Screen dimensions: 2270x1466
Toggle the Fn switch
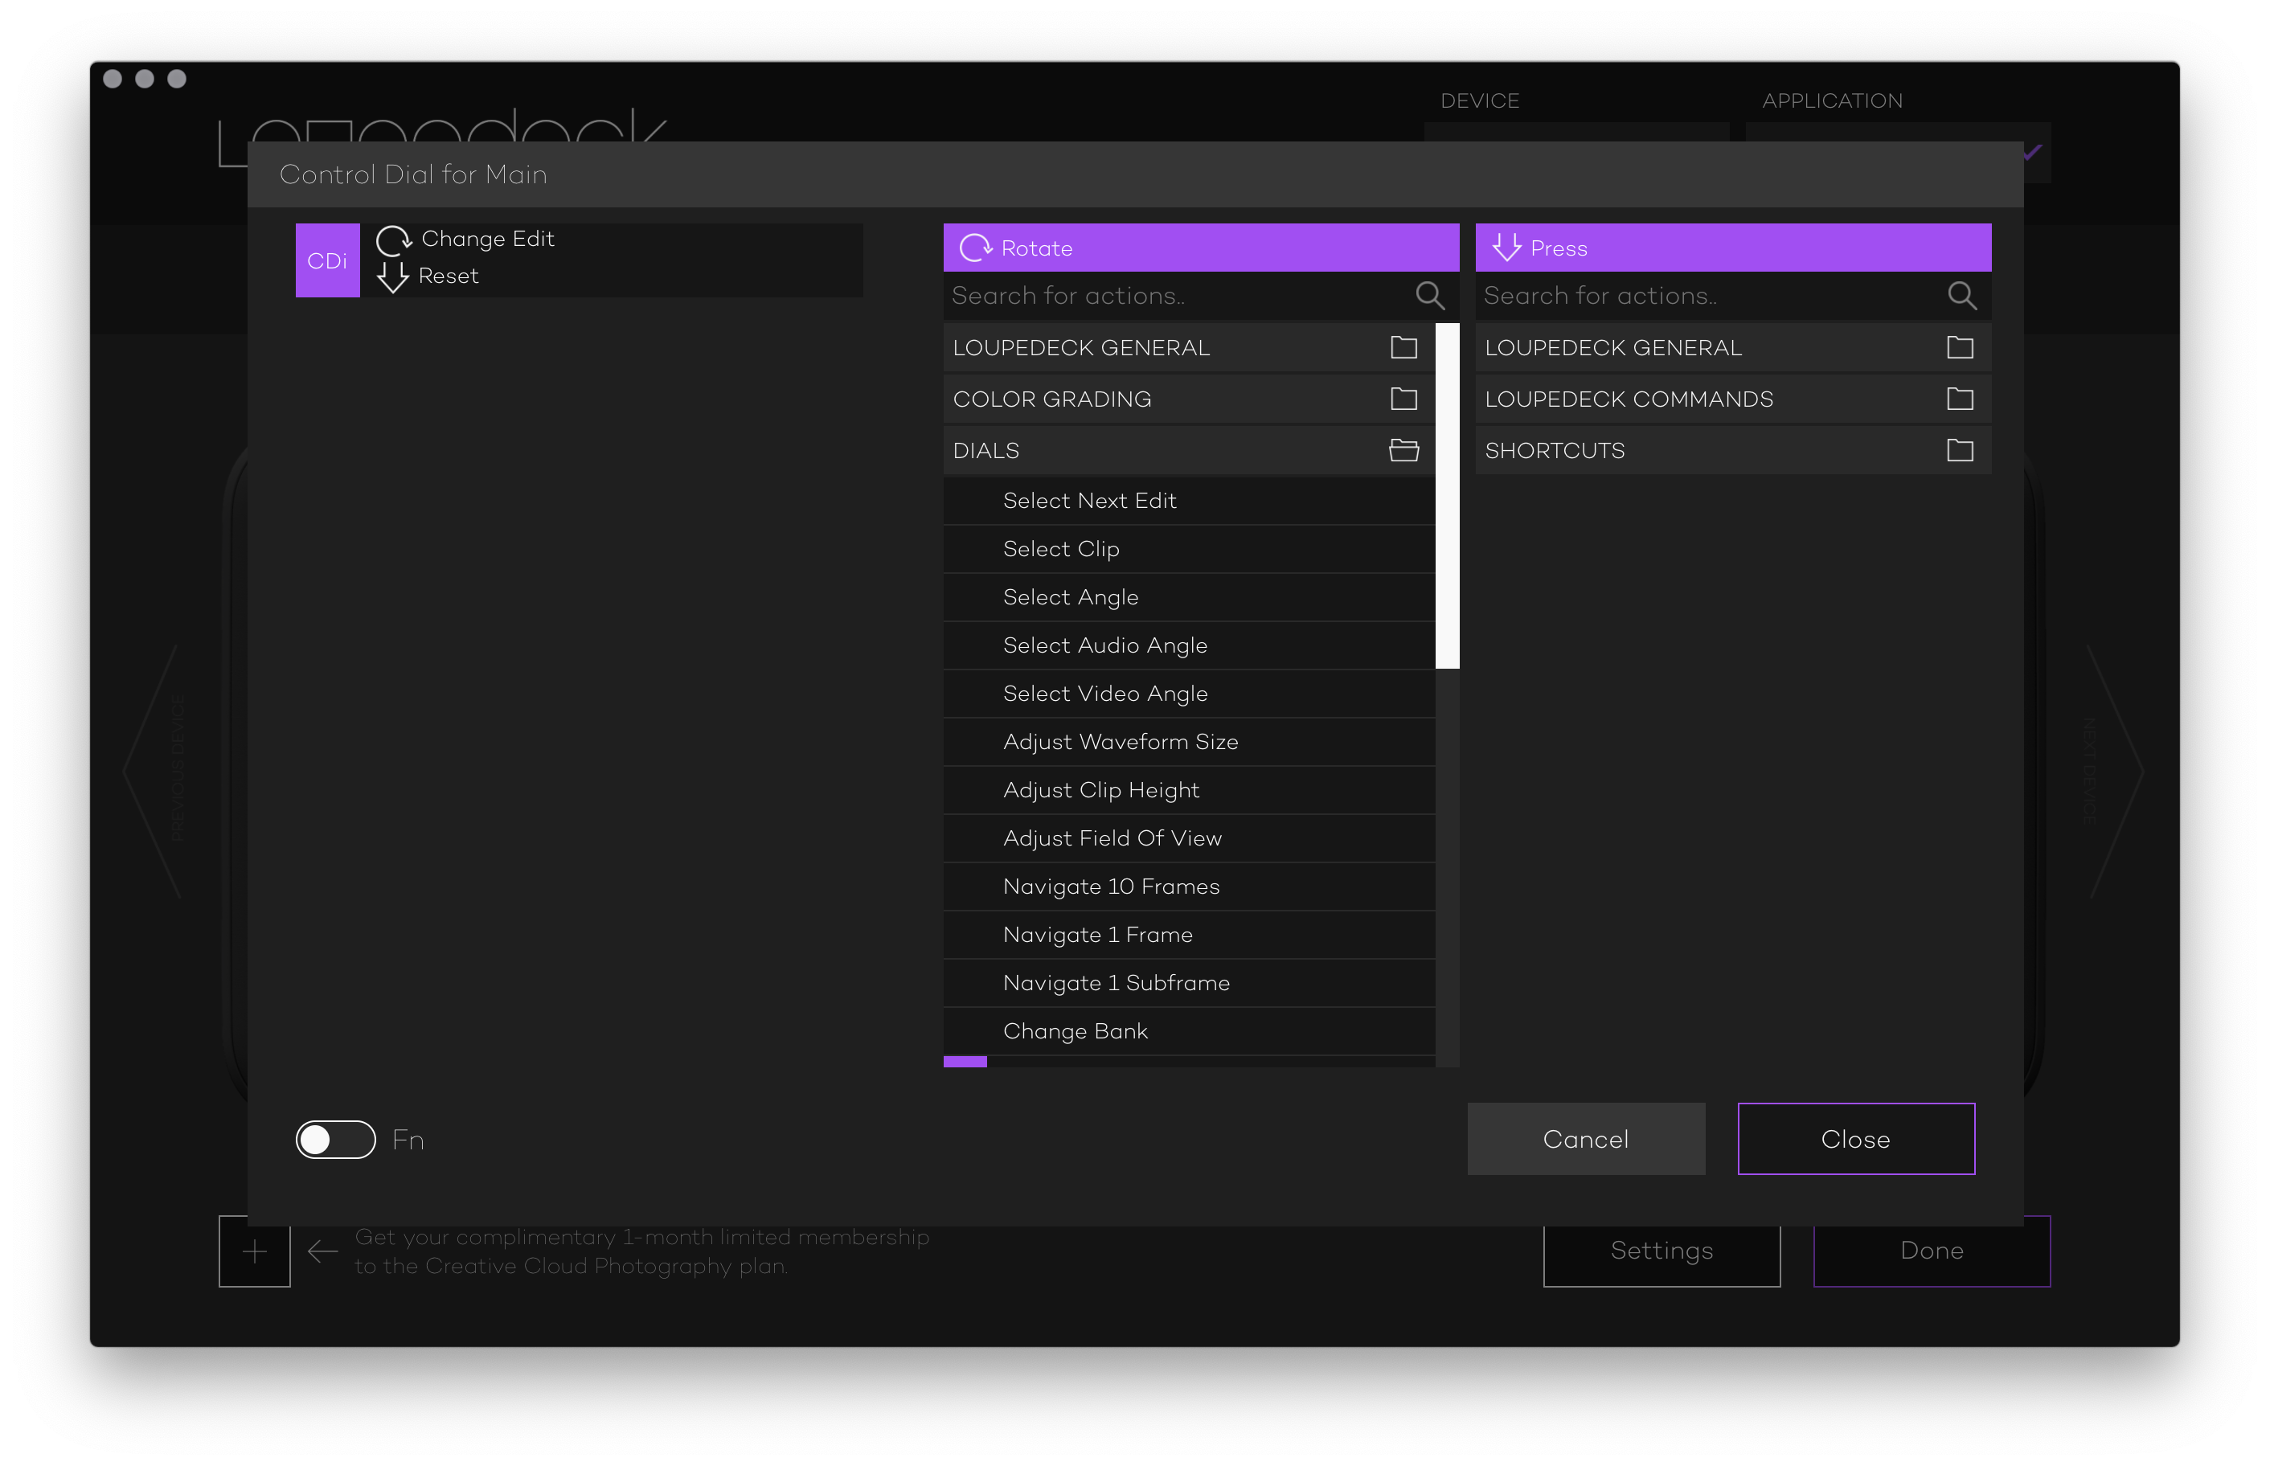click(335, 1140)
